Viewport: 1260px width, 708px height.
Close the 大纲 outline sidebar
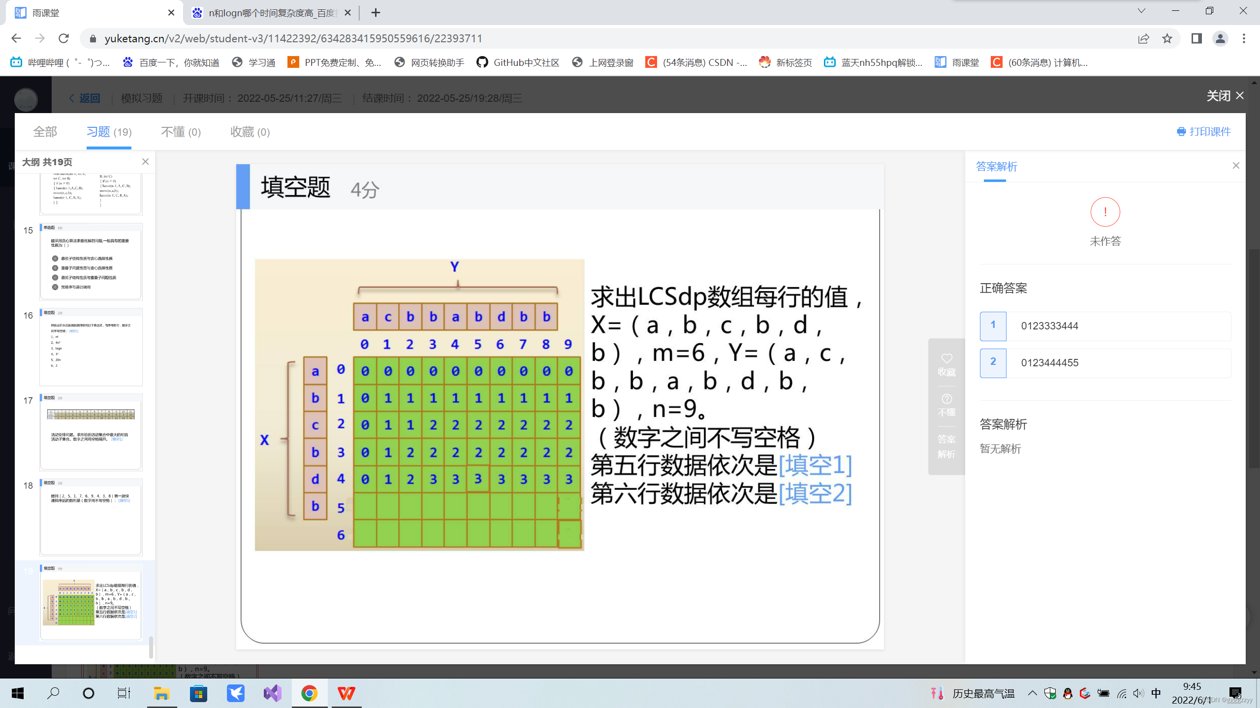(145, 162)
